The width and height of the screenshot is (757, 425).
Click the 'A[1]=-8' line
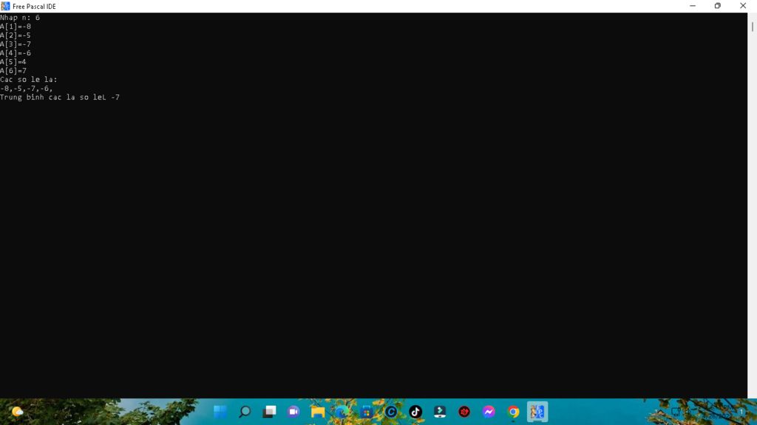[x=16, y=27]
